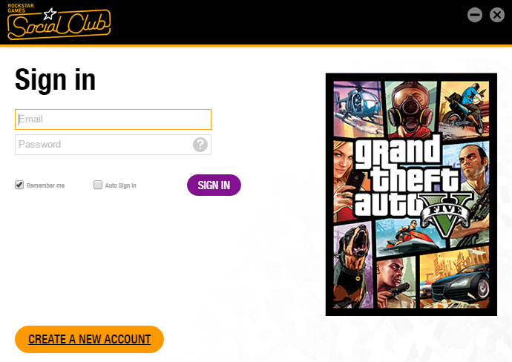Click the gas mask character panel
Viewport: 512px width, 362px height.
click(x=410, y=109)
